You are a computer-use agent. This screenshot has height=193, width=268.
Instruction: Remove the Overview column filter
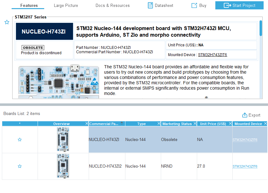coord(87,123)
